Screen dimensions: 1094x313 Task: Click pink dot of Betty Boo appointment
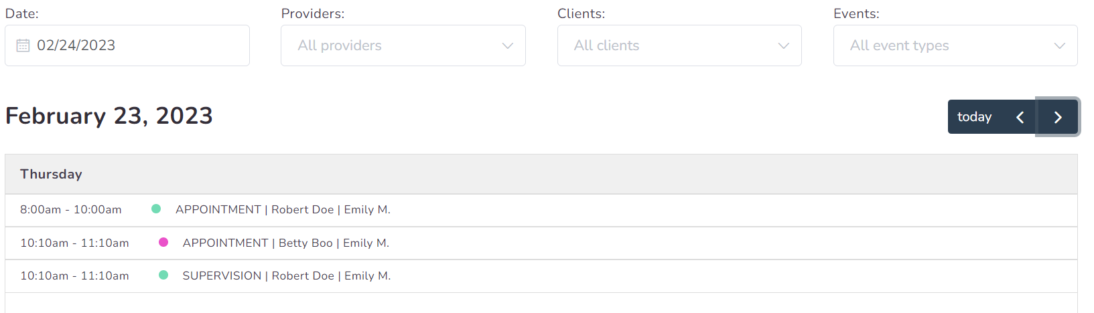coord(163,242)
